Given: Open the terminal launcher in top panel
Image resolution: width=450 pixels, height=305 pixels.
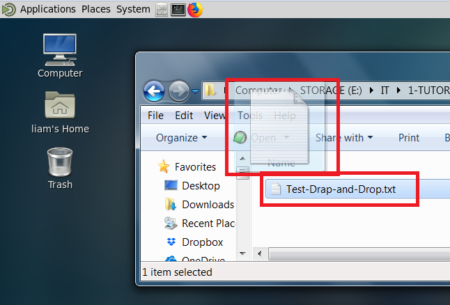Looking at the screenshot, I should (178, 9).
